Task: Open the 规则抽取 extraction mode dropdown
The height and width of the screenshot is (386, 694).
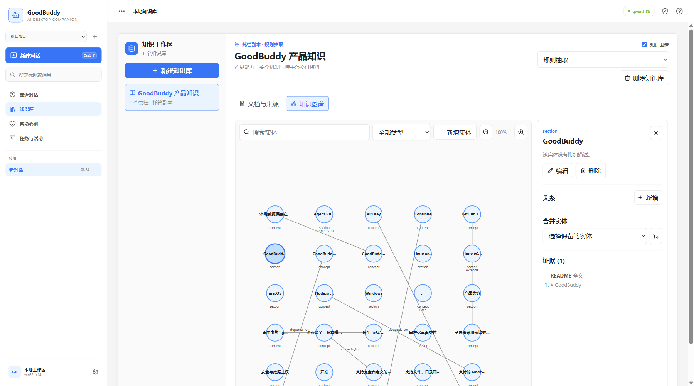Action: (603, 60)
